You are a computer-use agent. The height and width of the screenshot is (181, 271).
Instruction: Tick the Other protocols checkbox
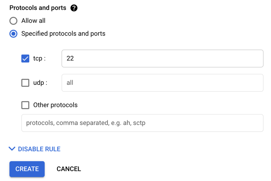(x=25, y=105)
